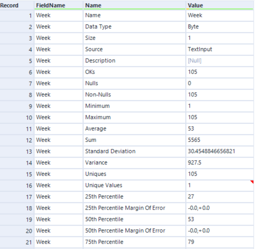Click the Maximum name cell
Image resolution: width=255 pixels, height=249 pixels.
click(x=98, y=117)
